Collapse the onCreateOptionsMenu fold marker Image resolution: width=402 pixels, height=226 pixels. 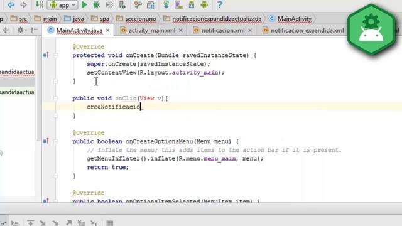coord(56,141)
